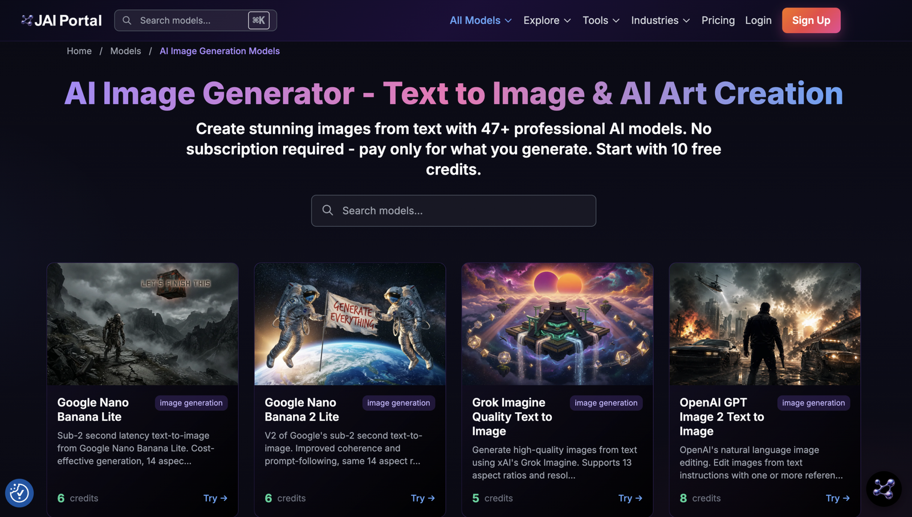This screenshot has width=912, height=517.
Task: Focus the main Search models input
Action: pos(454,211)
